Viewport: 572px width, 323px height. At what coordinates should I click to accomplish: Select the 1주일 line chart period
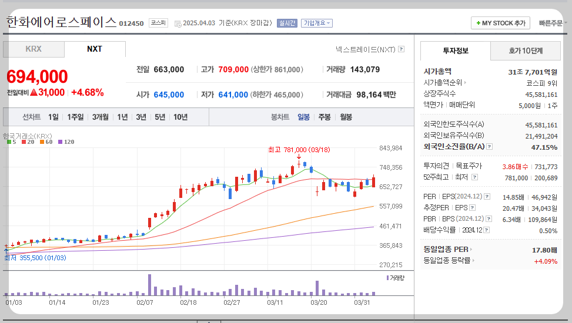75,117
